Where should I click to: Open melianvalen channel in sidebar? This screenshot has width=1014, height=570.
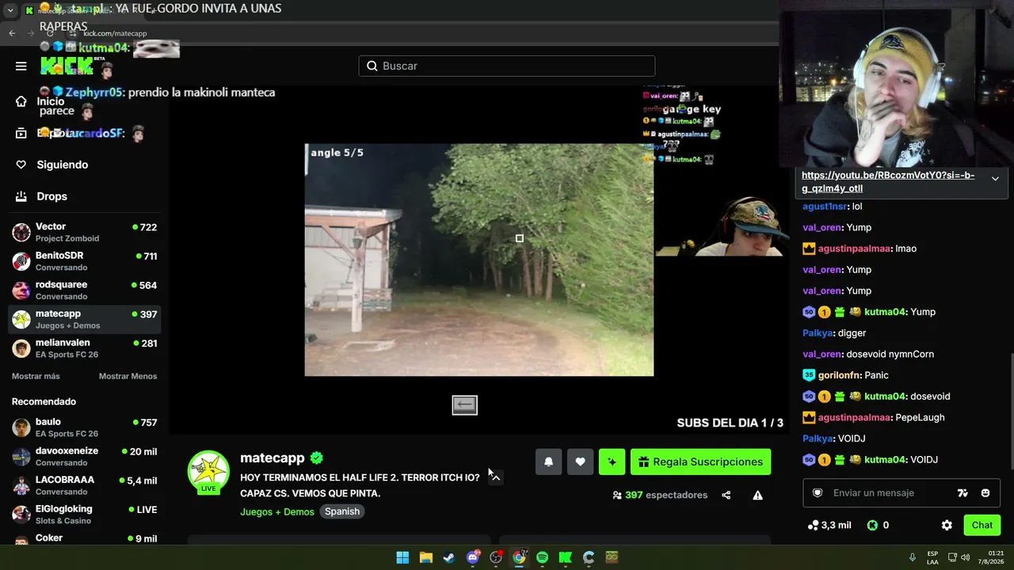pyautogui.click(x=85, y=348)
